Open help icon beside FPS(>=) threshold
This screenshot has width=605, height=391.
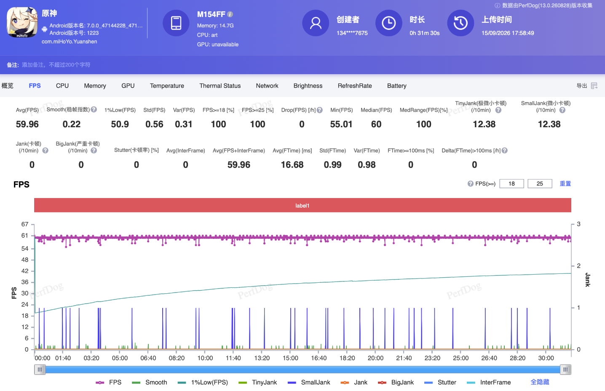(x=471, y=184)
